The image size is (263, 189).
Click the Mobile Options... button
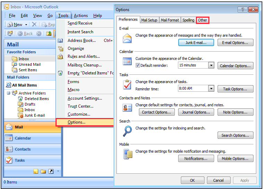pyautogui.click(x=235, y=159)
